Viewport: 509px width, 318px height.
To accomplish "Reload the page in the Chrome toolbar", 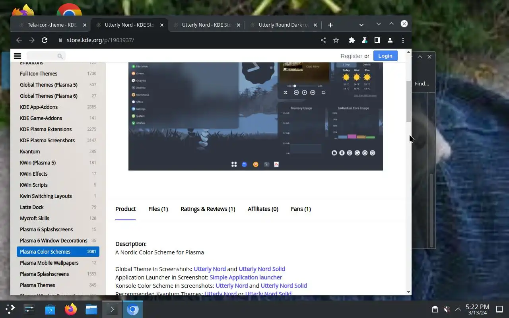I will point(45,40).
